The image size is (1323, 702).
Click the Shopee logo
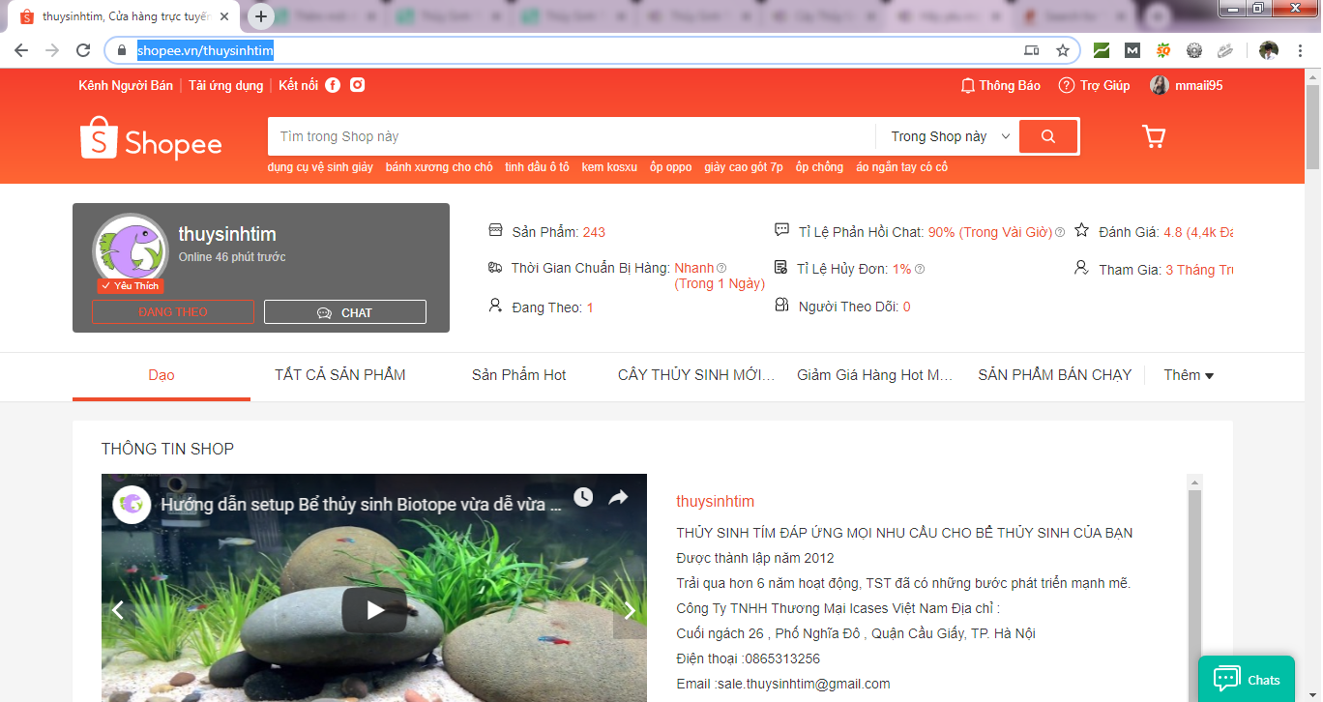[x=151, y=137]
